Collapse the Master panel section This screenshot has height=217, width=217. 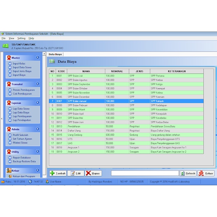(38, 58)
